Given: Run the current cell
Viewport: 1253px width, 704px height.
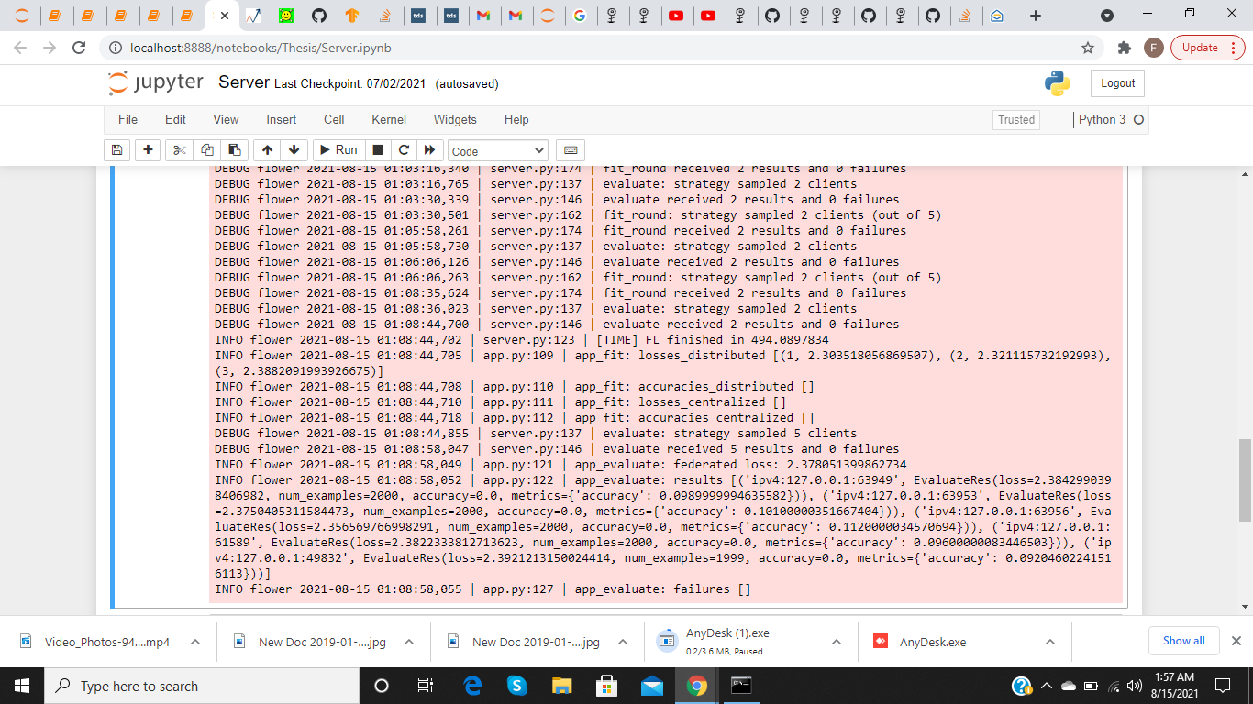Looking at the screenshot, I should [x=338, y=149].
